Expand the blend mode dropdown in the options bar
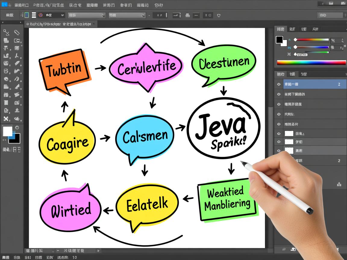Screen dimensions: 347x260 point(87,15)
